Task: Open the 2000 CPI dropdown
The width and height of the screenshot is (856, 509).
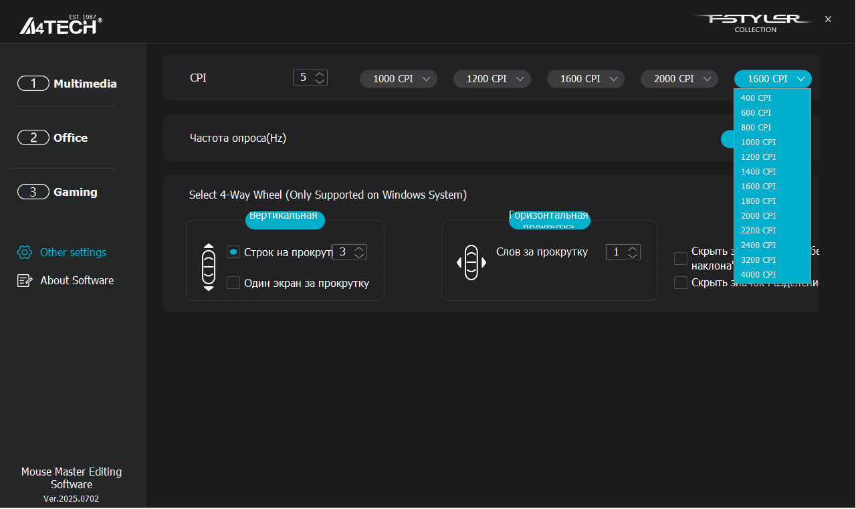Action: click(679, 79)
